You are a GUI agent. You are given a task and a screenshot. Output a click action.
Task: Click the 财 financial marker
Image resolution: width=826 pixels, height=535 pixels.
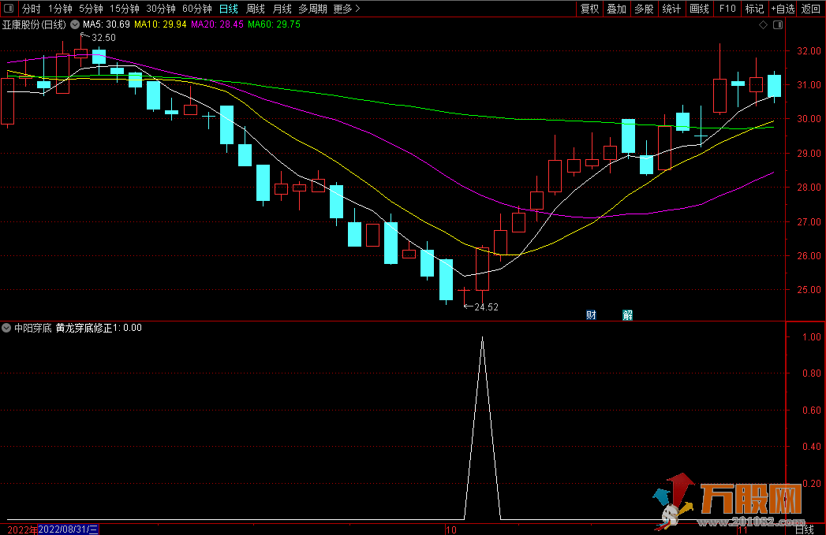pos(591,315)
